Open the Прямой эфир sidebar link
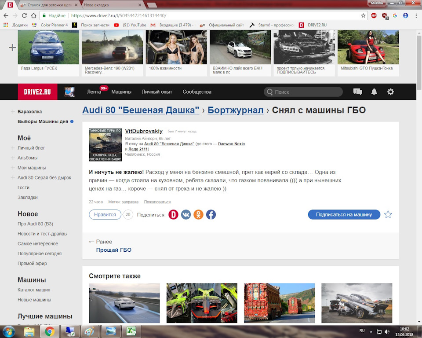Screen dimensions: 422x338 (x=32, y=264)
